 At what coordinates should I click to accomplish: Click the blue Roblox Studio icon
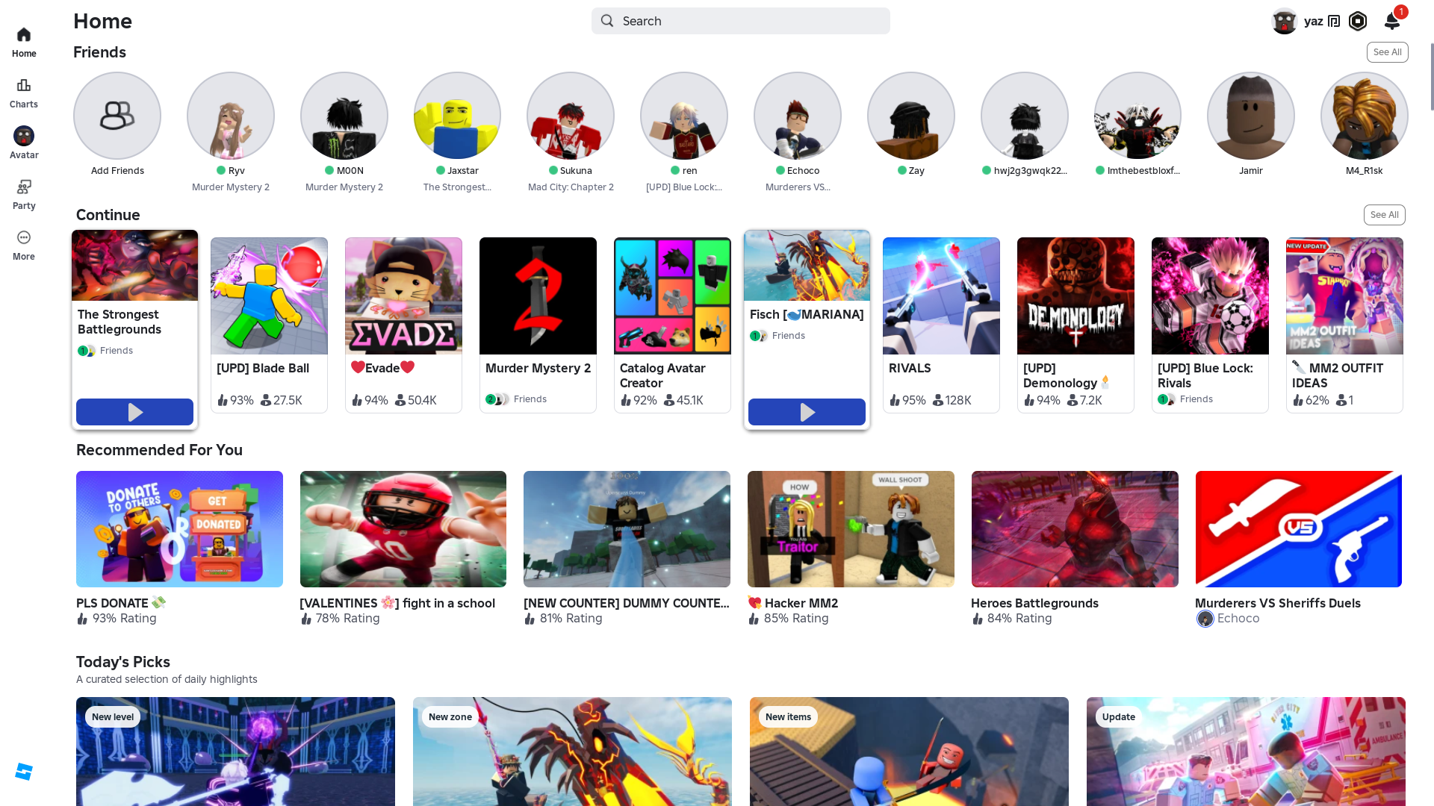[24, 772]
